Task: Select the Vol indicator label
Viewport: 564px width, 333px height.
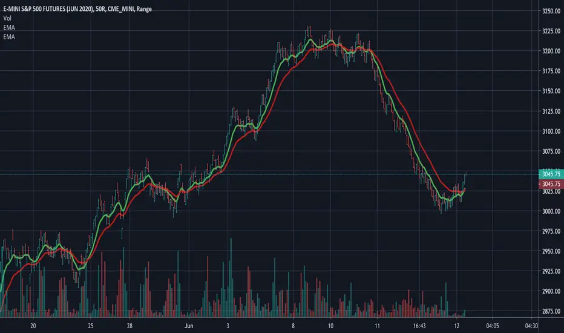Action: pos(7,18)
